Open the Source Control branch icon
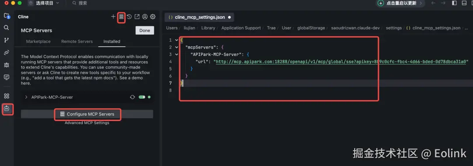 click(x=6, y=40)
